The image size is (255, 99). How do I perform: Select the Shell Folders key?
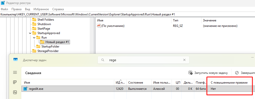pyautogui.click(x=46, y=20)
